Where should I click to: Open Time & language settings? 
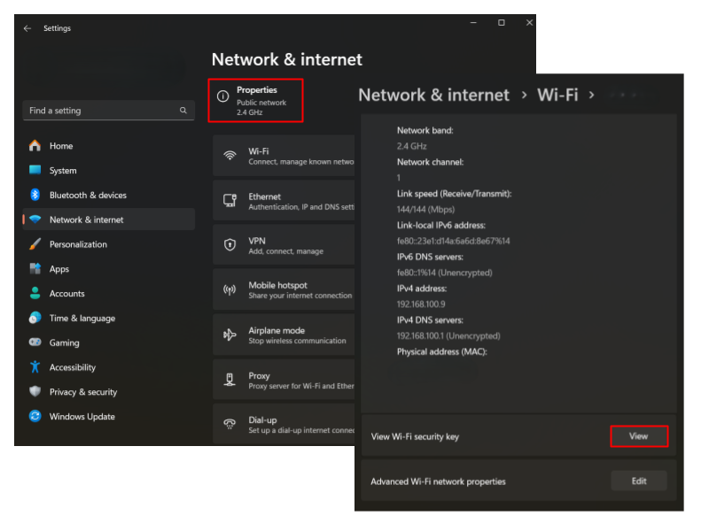(x=82, y=318)
